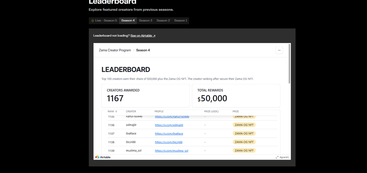
Task: Click the rank 1137 cell
Action: pyautogui.click(x=111, y=134)
